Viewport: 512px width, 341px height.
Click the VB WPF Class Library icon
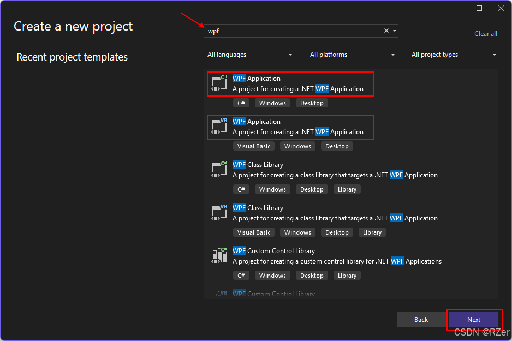(x=219, y=212)
